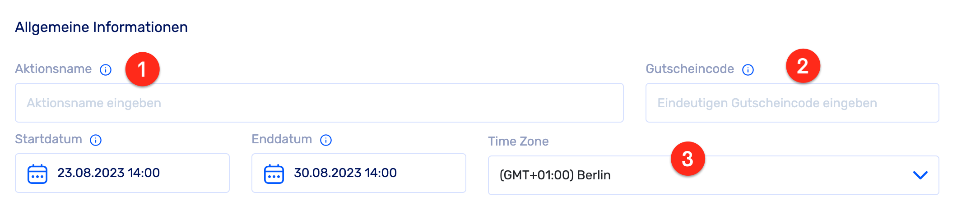Click the Allgemeine Informationen heading
Image resolution: width=957 pixels, height=210 pixels.
(102, 27)
